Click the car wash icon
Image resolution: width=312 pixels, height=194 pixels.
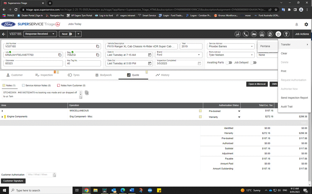coord(262,34)
